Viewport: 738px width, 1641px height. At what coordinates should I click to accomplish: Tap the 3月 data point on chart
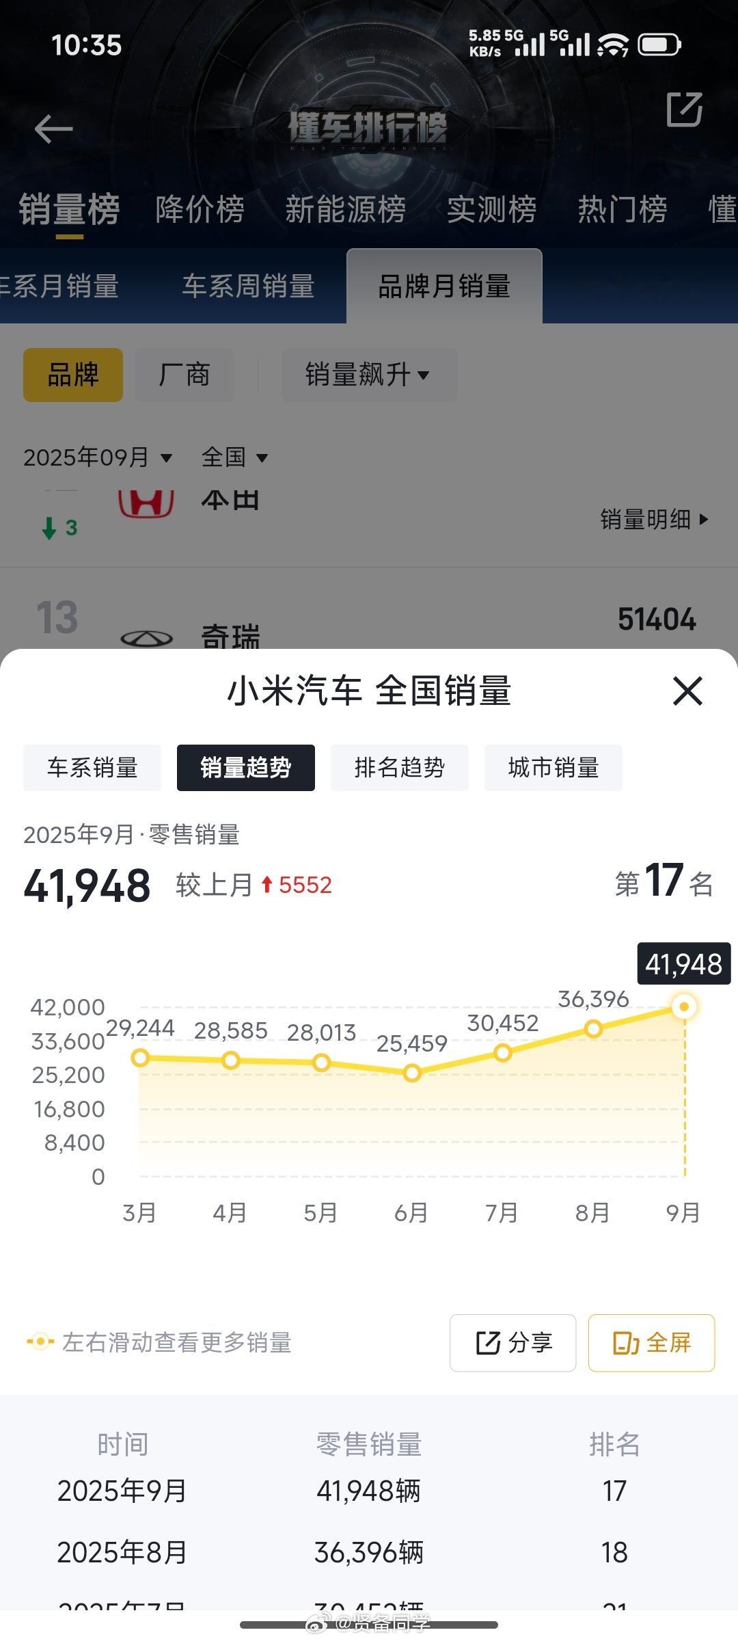click(x=140, y=1058)
